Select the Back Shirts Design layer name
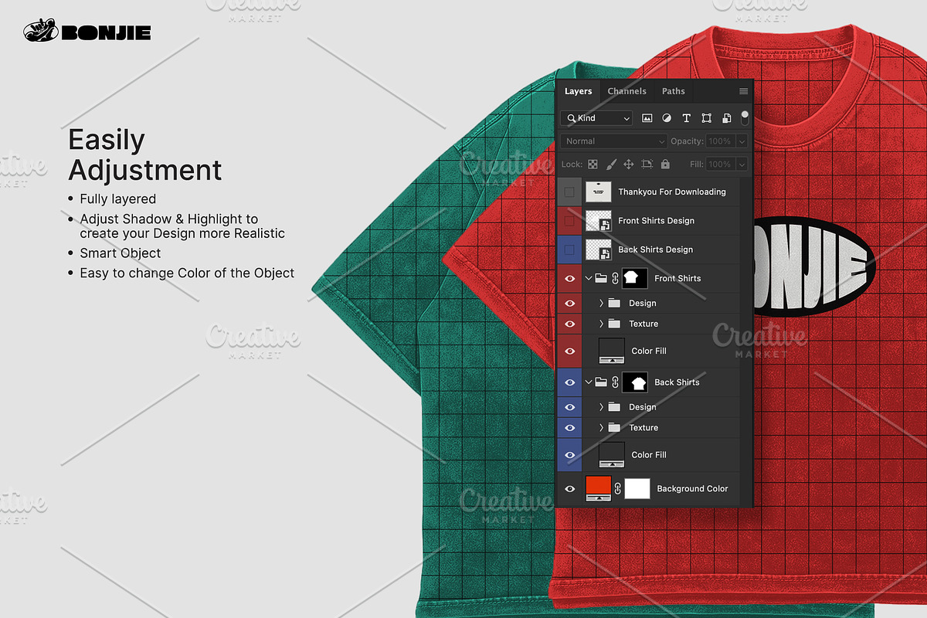927x618 pixels. (x=655, y=250)
